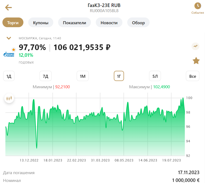
Task: Click chart date label 08.05.2023
Action: [x=124, y=160]
